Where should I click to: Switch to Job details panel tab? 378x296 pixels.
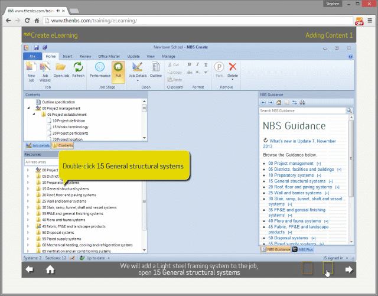38,145
